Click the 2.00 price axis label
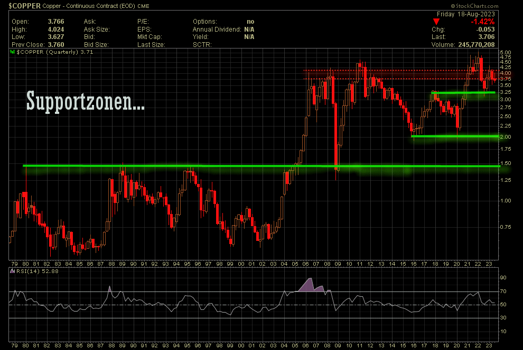Viewport: 523px width, 350px height. point(506,137)
